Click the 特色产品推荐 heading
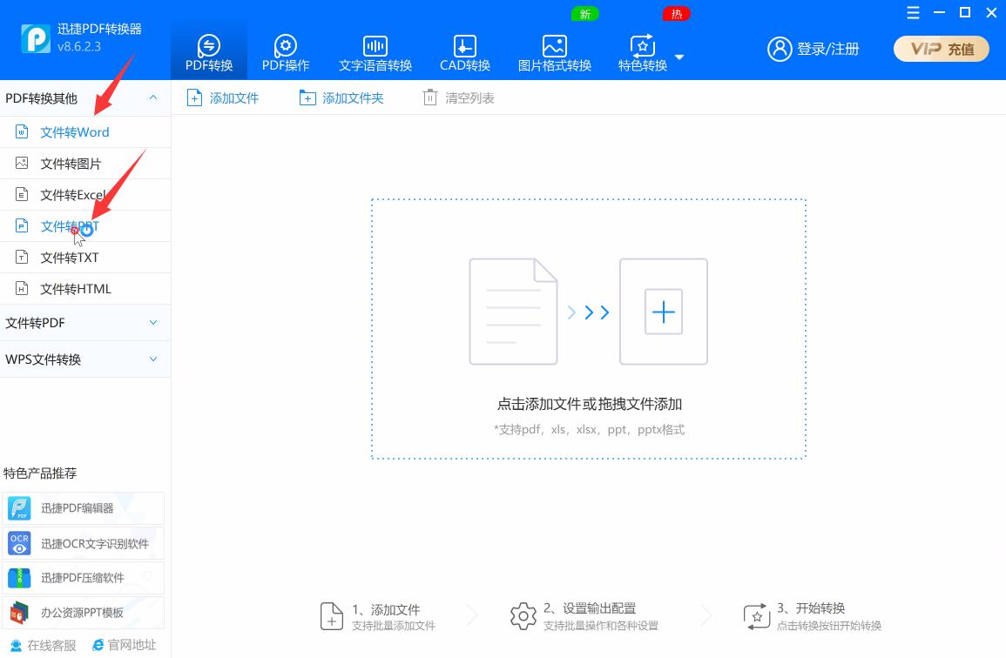The height and width of the screenshot is (658, 1006). pos(40,473)
